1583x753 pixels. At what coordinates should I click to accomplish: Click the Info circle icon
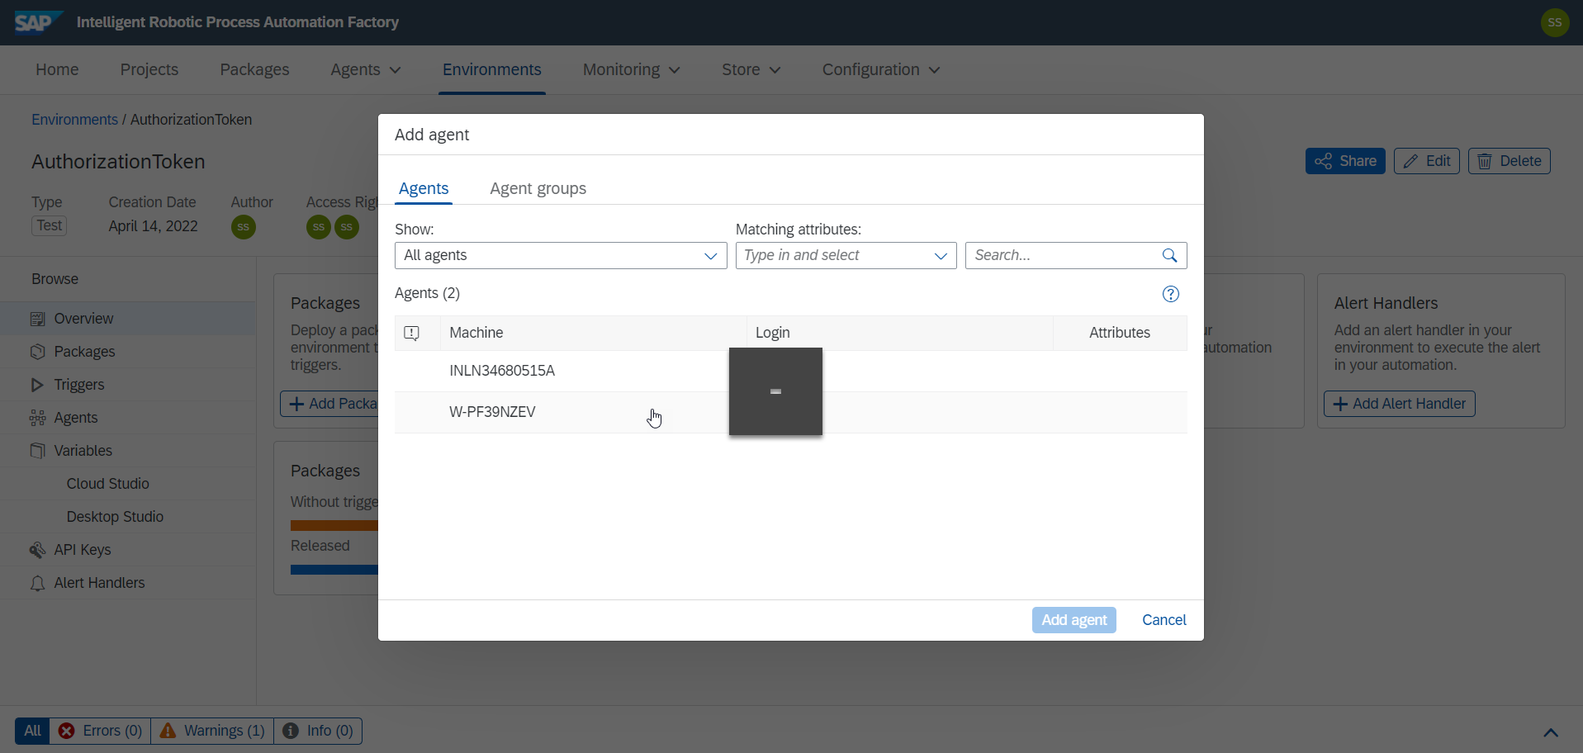pos(291,731)
